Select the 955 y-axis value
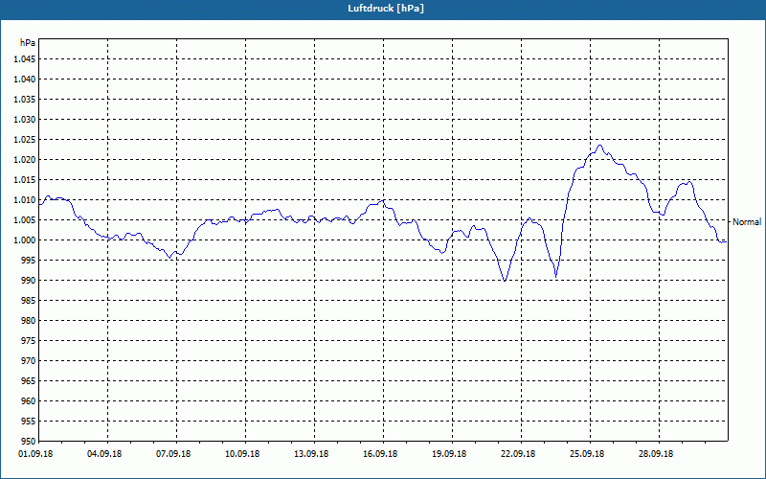 pyautogui.click(x=29, y=422)
